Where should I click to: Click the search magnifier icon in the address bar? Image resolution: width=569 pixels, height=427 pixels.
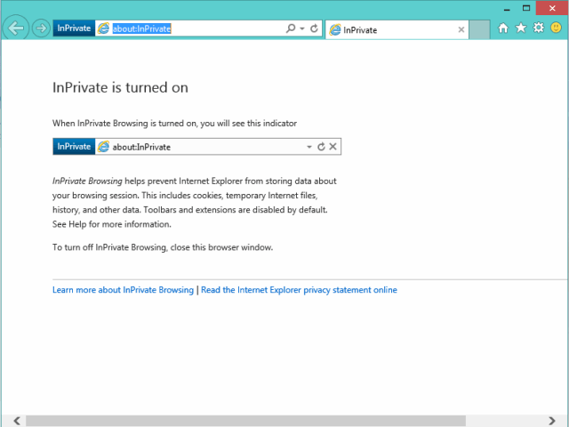[x=291, y=28]
